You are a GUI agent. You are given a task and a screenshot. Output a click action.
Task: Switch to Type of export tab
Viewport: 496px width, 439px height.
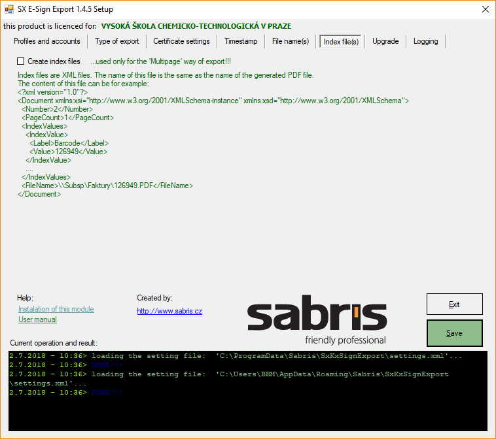[117, 41]
